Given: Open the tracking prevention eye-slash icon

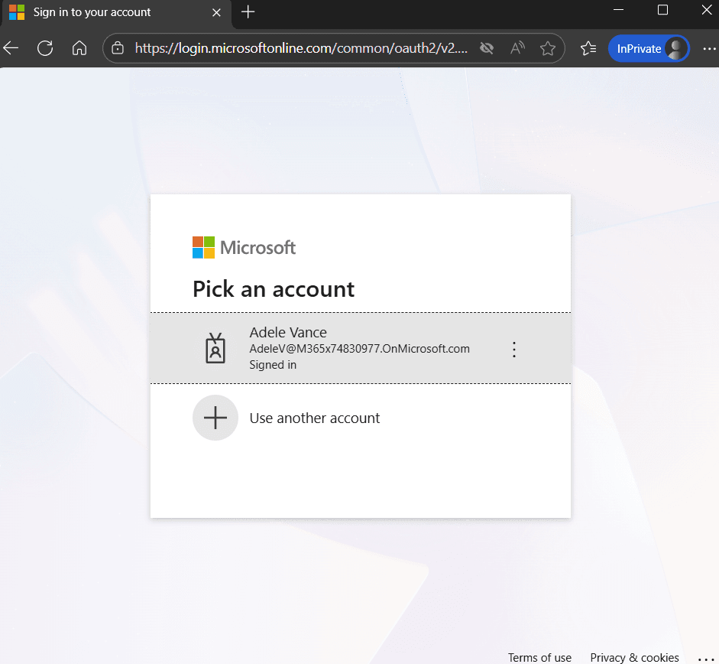Looking at the screenshot, I should 486,48.
